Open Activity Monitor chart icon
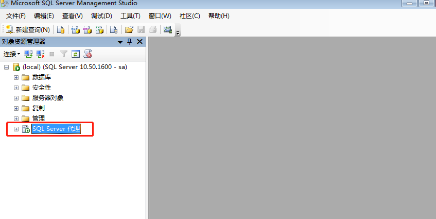This screenshot has height=219, width=436. [x=168, y=29]
